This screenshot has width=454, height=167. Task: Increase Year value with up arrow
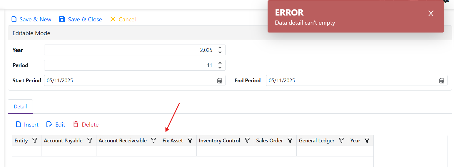click(220, 47)
